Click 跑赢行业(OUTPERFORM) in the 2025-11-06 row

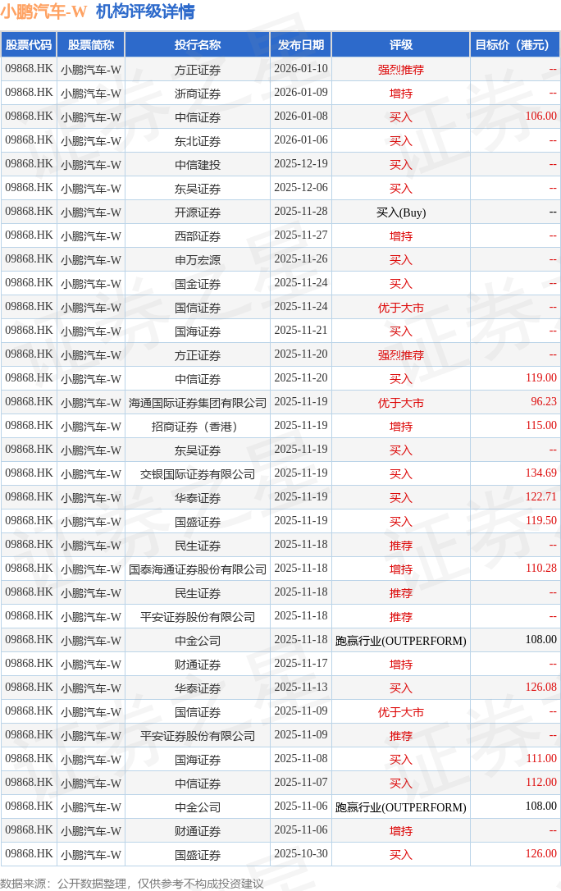[x=401, y=807]
